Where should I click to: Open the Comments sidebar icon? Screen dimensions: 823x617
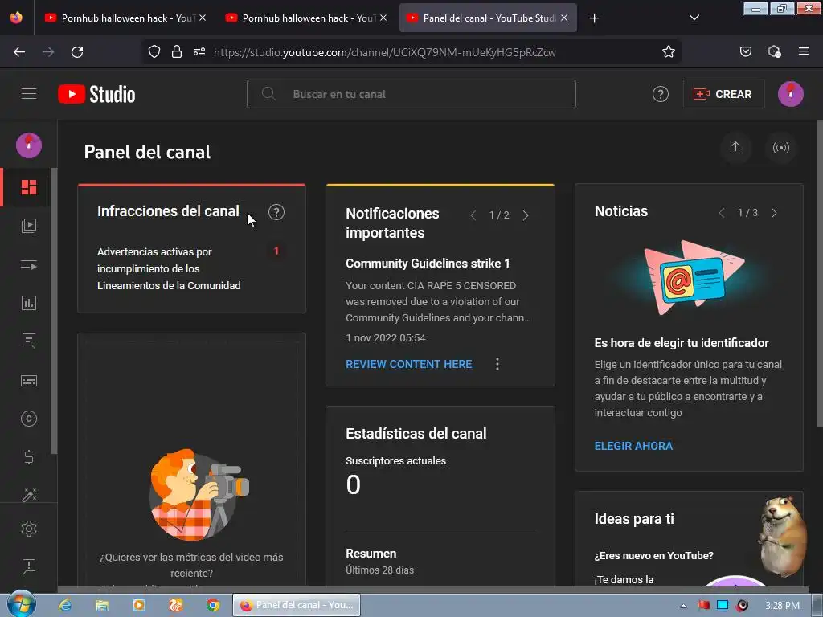[x=29, y=341]
